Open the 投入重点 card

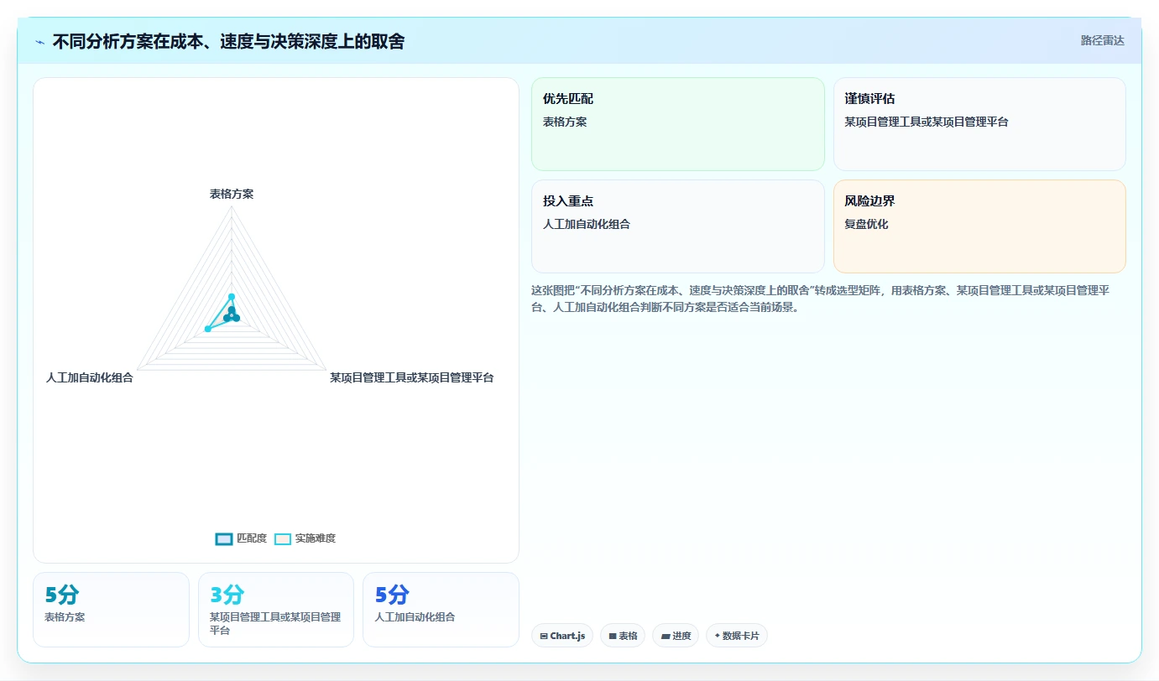(678, 226)
